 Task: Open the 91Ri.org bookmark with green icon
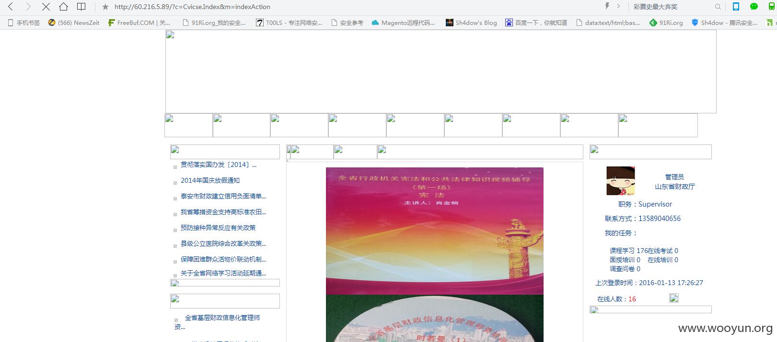(666, 22)
